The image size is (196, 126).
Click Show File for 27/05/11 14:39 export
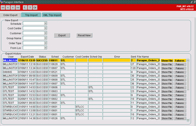167,118
